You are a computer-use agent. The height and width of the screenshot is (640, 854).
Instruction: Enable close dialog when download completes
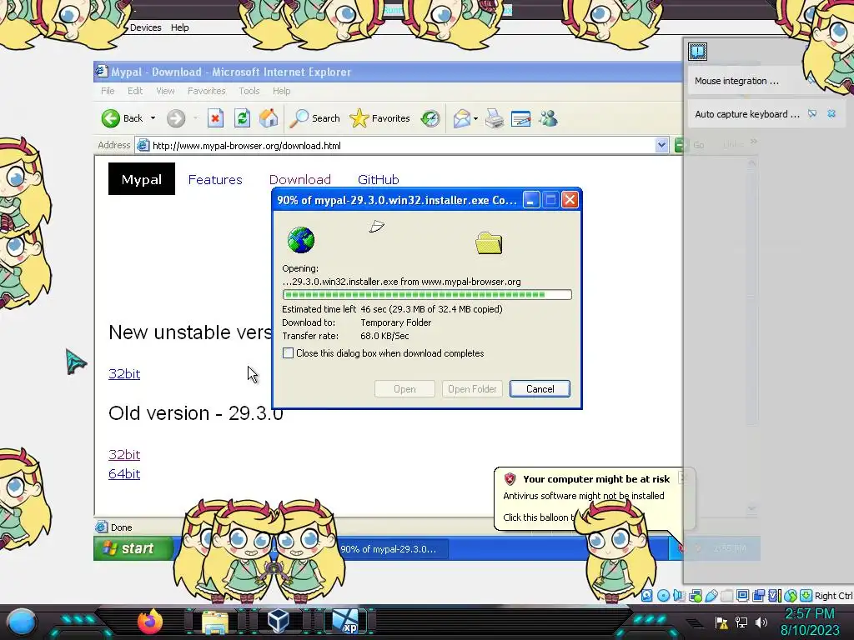pos(288,353)
